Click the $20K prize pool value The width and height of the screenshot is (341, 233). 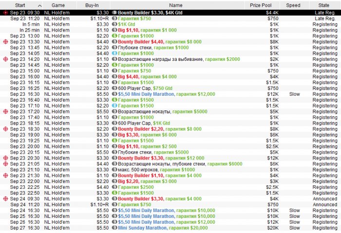273,228
